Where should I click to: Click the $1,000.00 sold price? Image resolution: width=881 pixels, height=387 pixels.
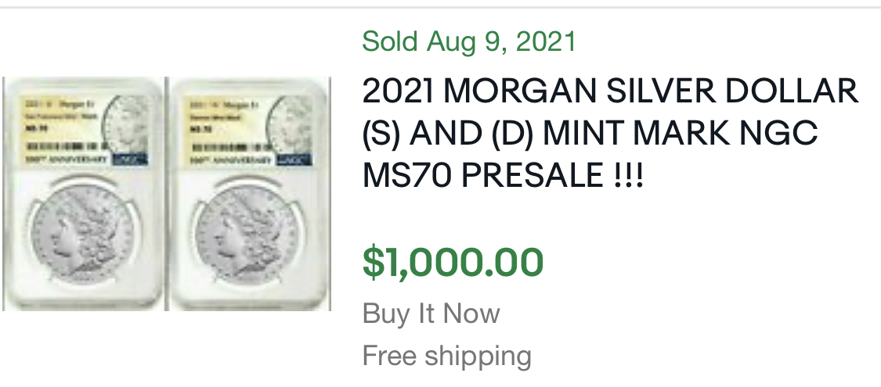(453, 262)
